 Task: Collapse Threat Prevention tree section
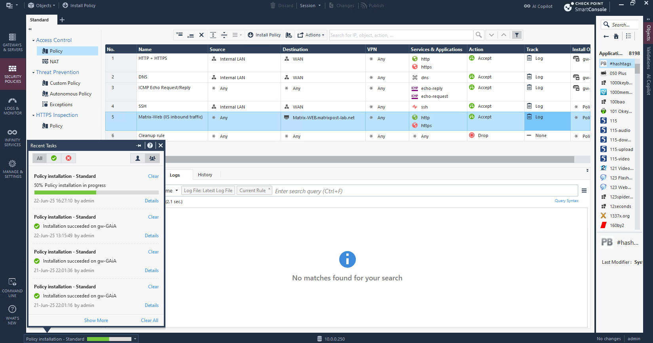[33, 72]
